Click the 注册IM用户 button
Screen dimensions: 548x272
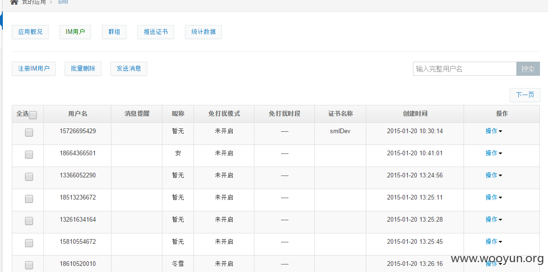click(34, 69)
